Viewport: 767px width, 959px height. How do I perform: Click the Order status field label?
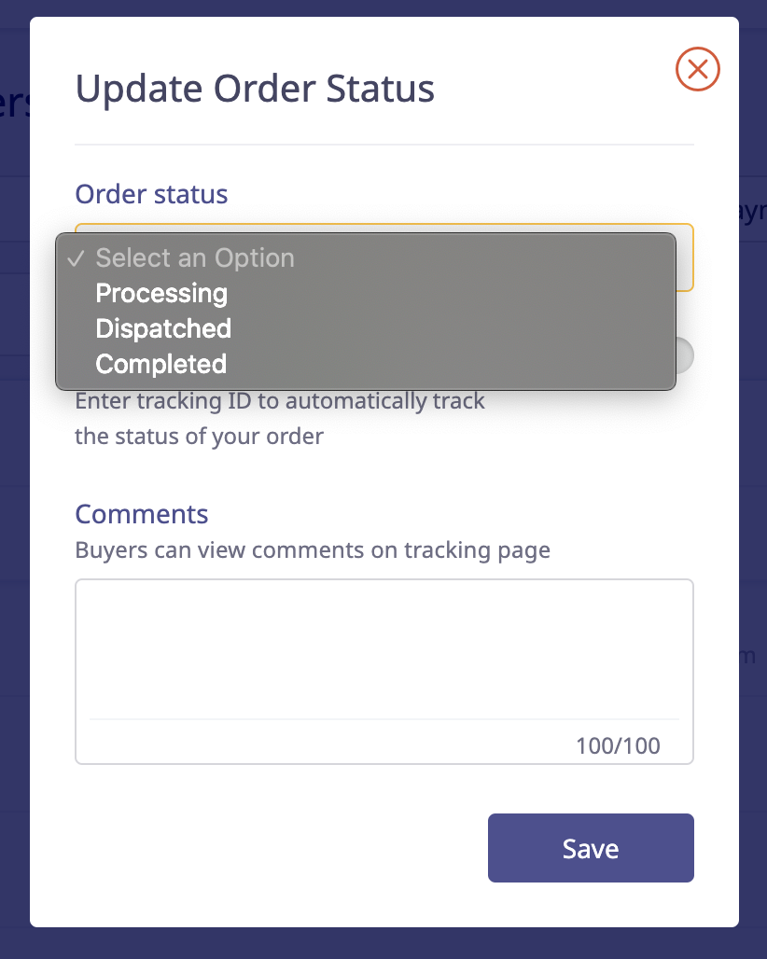tap(151, 194)
